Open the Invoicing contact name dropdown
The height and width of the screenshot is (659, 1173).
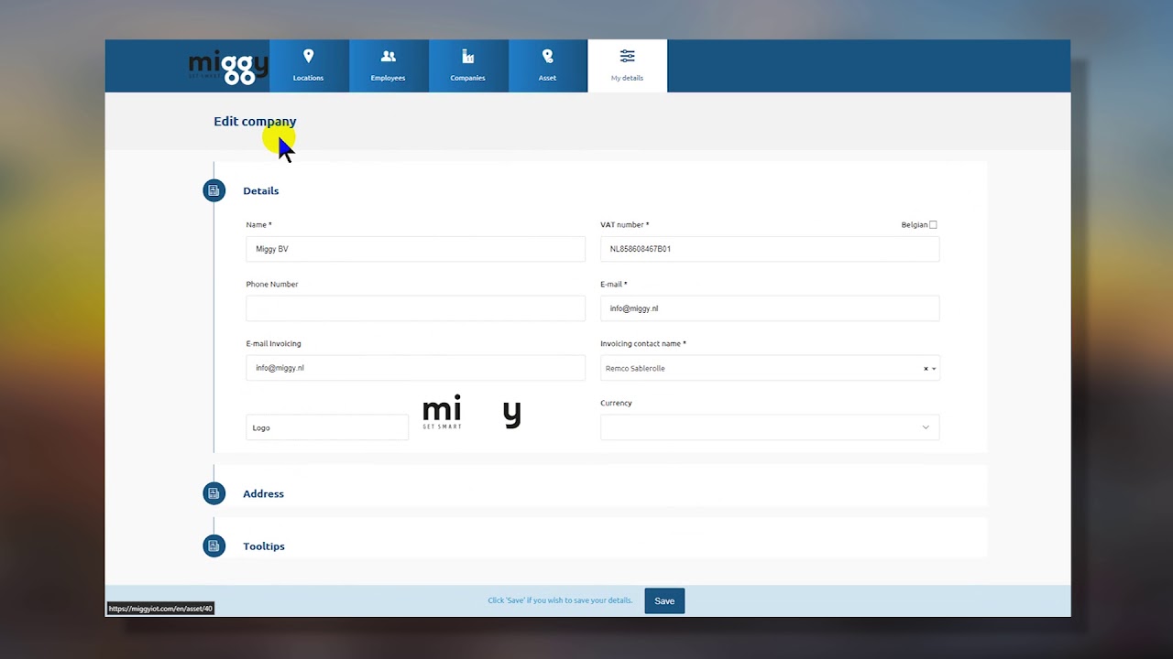[770, 368]
